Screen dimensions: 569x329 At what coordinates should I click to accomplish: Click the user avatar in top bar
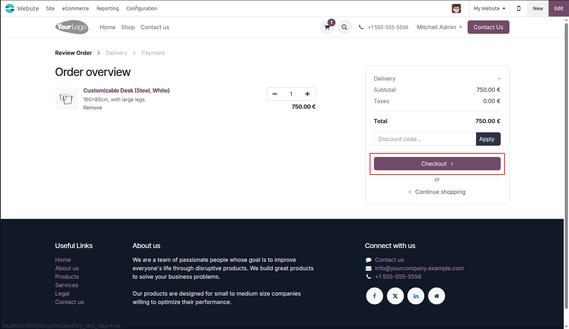pos(456,8)
